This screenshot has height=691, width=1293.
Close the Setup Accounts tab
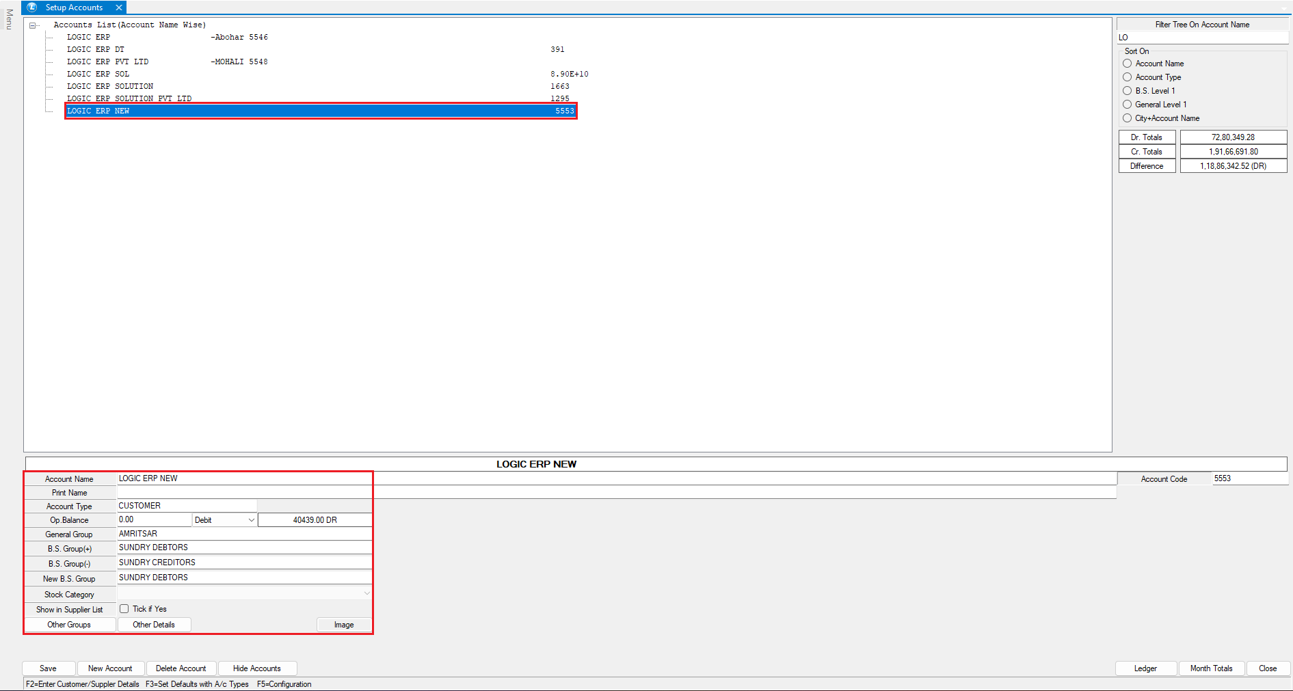pyautogui.click(x=119, y=8)
